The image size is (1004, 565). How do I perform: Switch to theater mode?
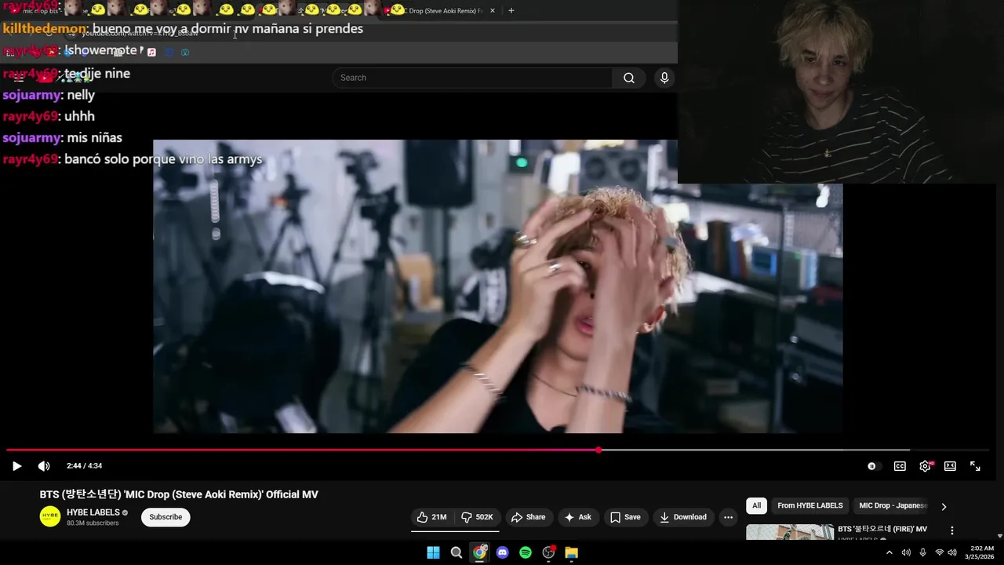coord(950,466)
